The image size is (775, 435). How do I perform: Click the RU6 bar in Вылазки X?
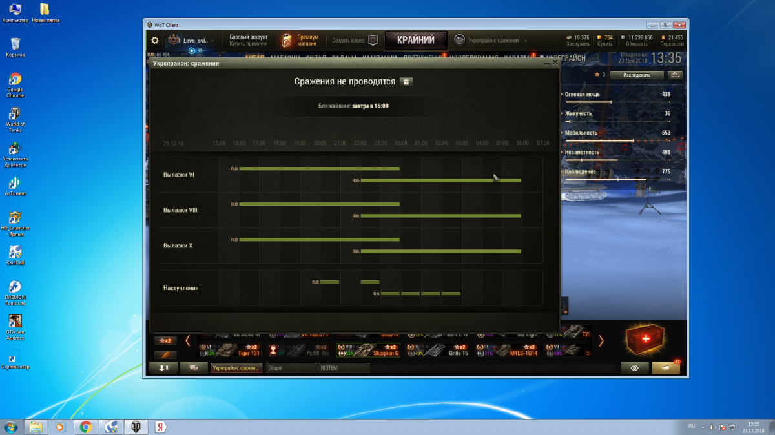click(440, 251)
